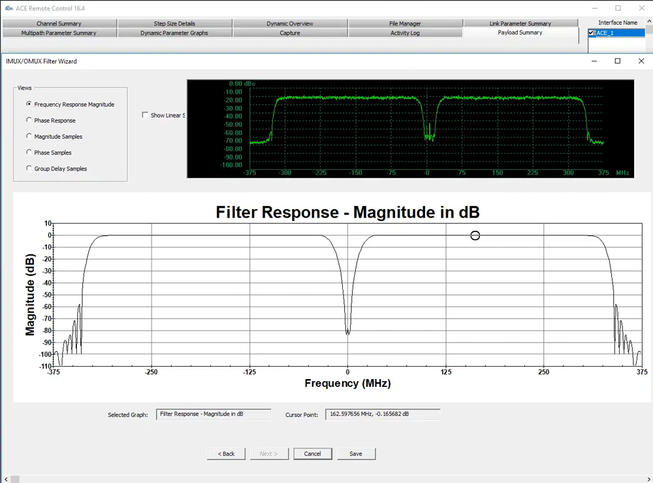Image resolution: width=653 pixels, height=483 pixels.
Task: Go to the File Manager tab
Action: click(x=405, y=24)
